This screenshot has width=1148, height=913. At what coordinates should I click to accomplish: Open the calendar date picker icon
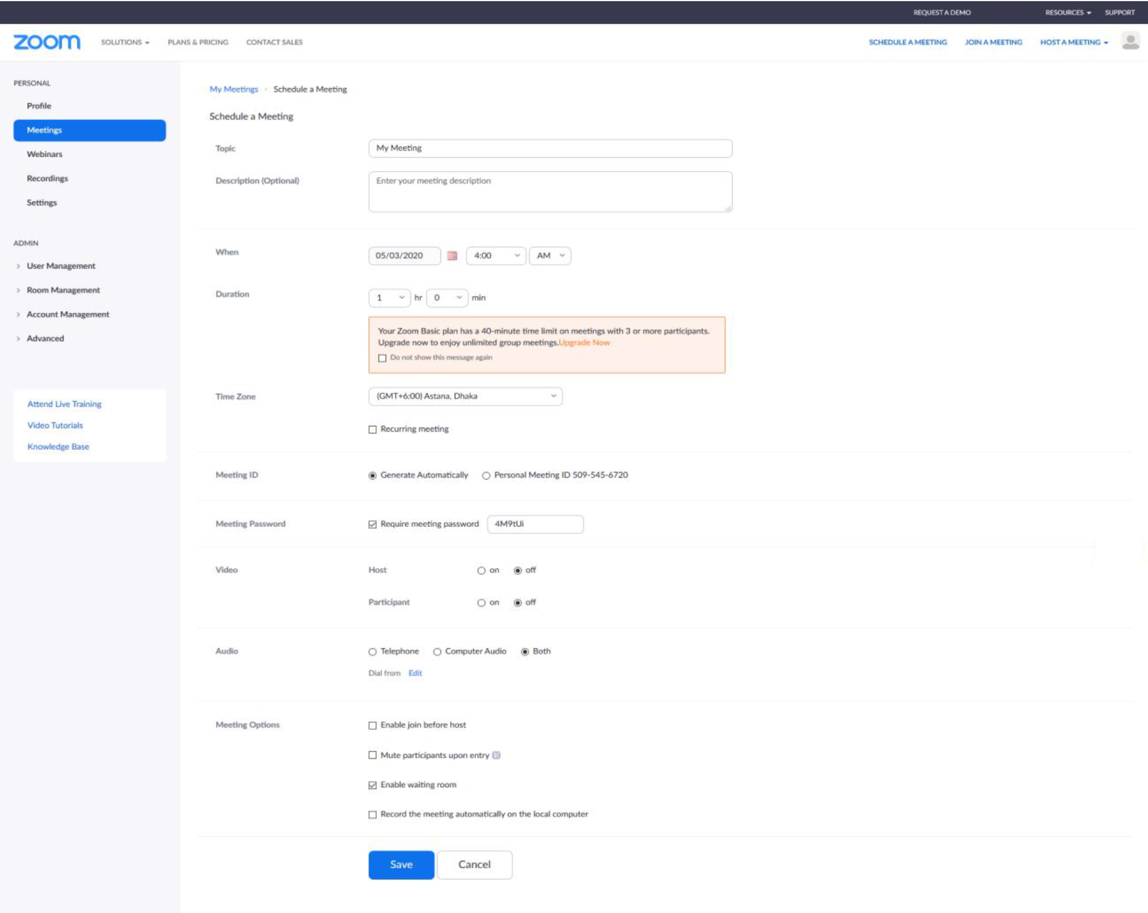tap(452, 256)
